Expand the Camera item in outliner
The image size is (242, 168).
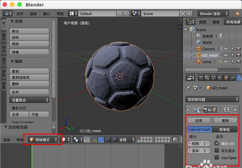[192, 49]
